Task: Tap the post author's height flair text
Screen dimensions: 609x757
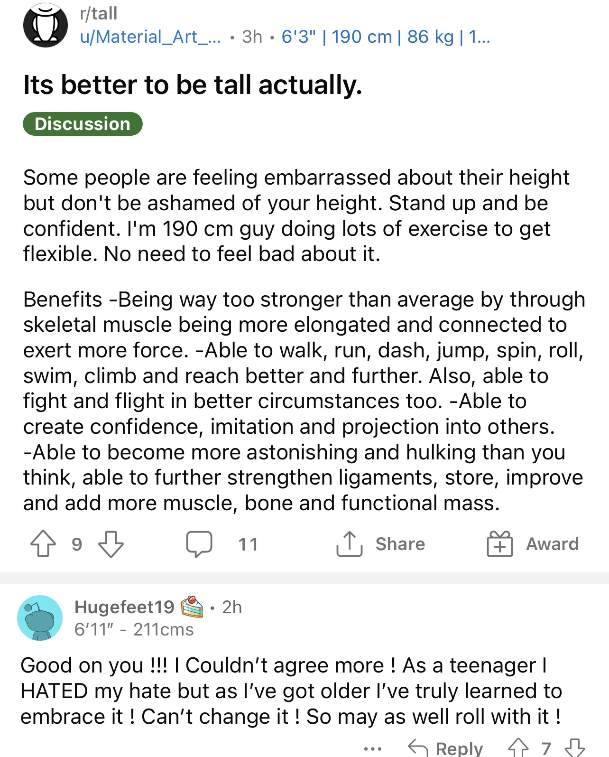Action: click(x=386, y=37)
